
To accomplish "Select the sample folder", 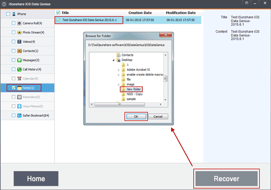I will pyautogui.click(x=131, y=99).
